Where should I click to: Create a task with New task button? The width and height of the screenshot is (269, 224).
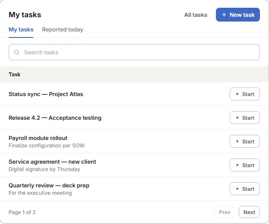[238, 15]
